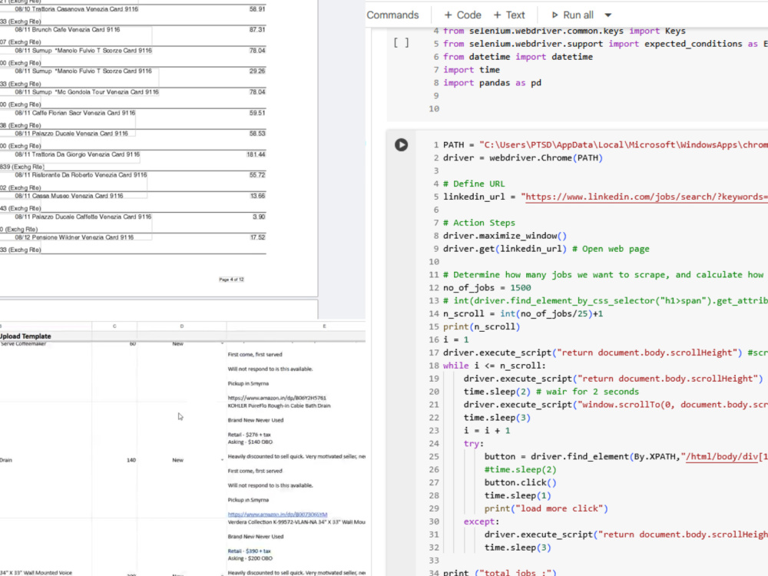Click 'Mc Gondola Tour Venezia' transaction row

(x=87, y=92)
